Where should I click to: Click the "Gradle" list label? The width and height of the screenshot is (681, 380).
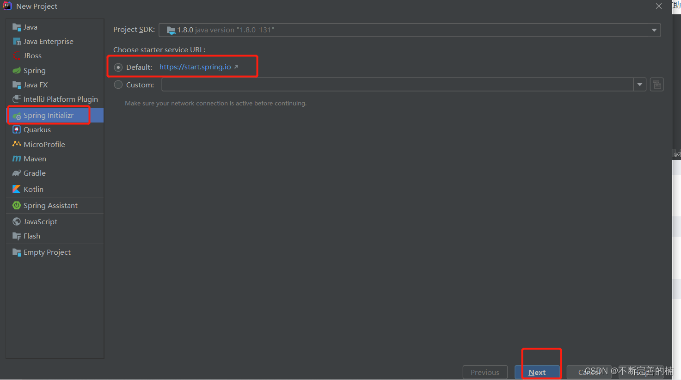[x=35, y=173]
